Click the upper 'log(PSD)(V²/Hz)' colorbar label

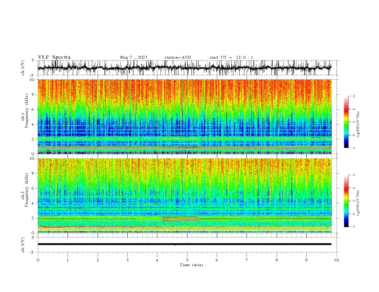point(358,125)
